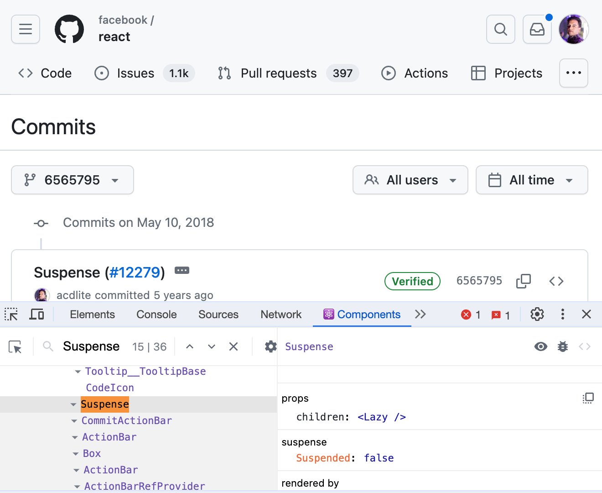Toggle inspect matching DOM element eye icon
Screen dimensions: 602x493
coord(541,346)
